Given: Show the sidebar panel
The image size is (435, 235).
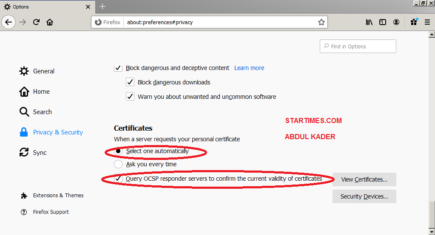Looking at the screenshot, I should pyautogui.click(x=383, y=22).
